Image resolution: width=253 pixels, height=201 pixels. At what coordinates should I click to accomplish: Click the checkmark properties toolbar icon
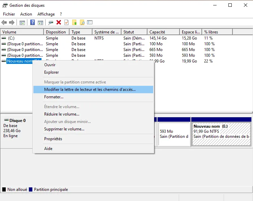pyautogui.click(x=66, y=22)
